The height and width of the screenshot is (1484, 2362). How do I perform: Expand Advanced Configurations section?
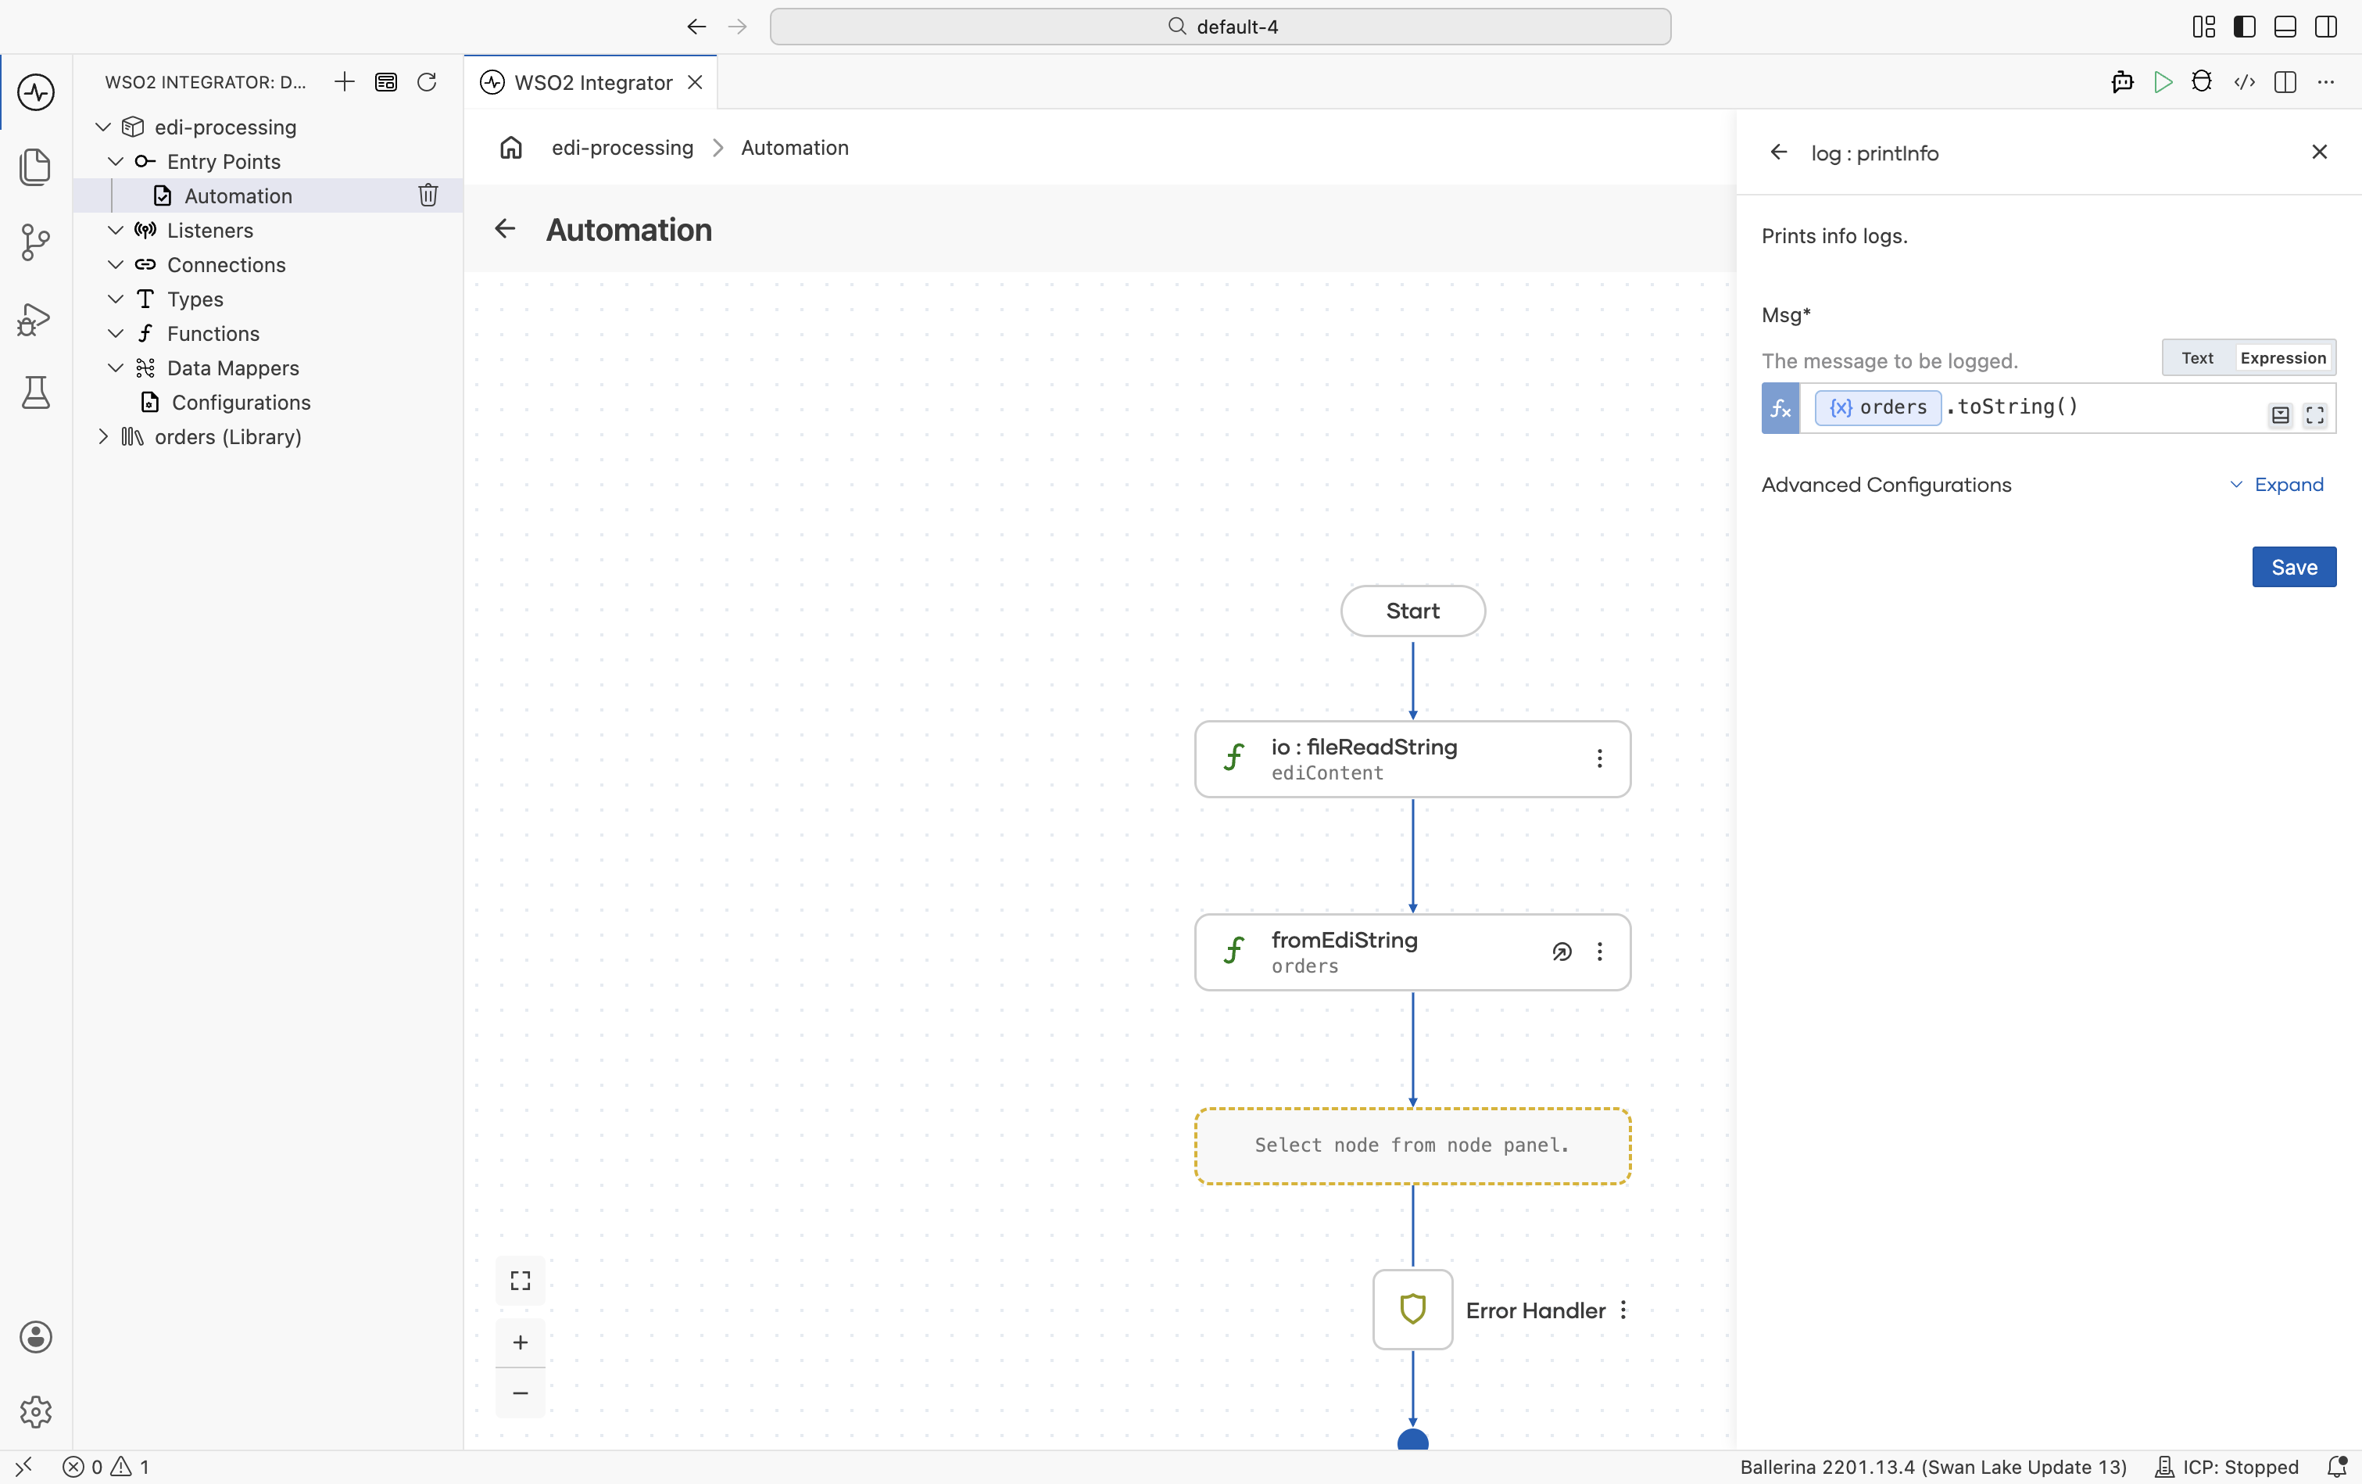[2277, 485]
